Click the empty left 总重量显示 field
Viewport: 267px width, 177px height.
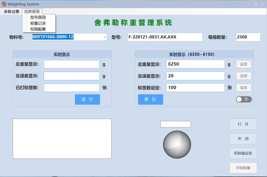pos(72,64)
